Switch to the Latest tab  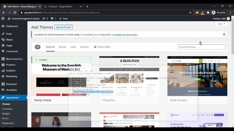click(73, 47)
